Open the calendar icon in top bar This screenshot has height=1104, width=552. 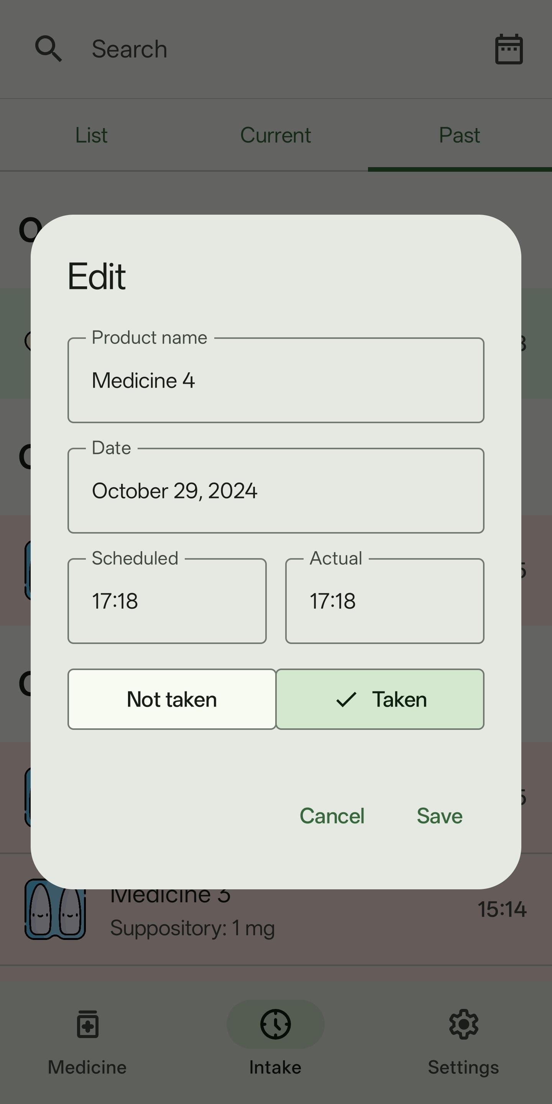pos(509,49)
